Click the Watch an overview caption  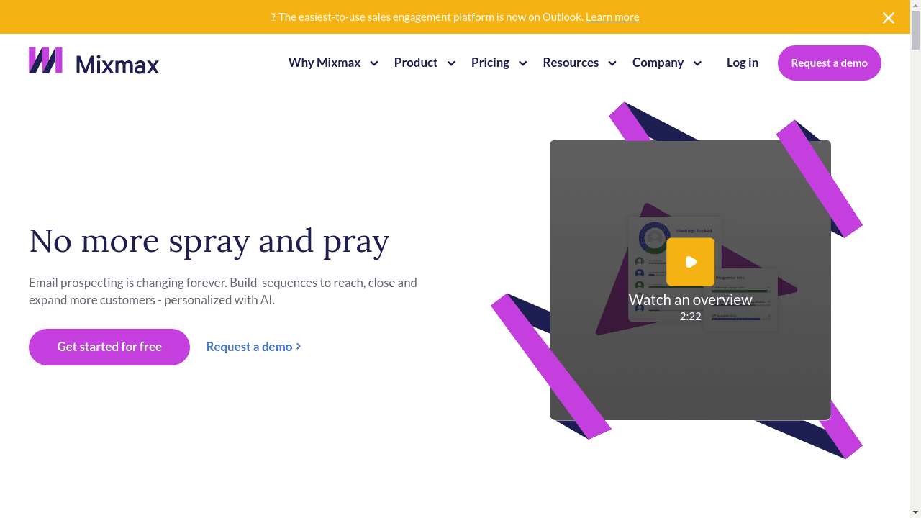[690, 300]
